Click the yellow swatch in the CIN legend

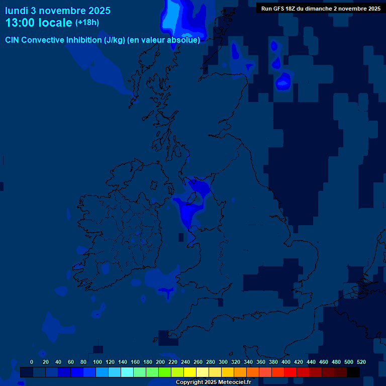[x=189, y=372]
